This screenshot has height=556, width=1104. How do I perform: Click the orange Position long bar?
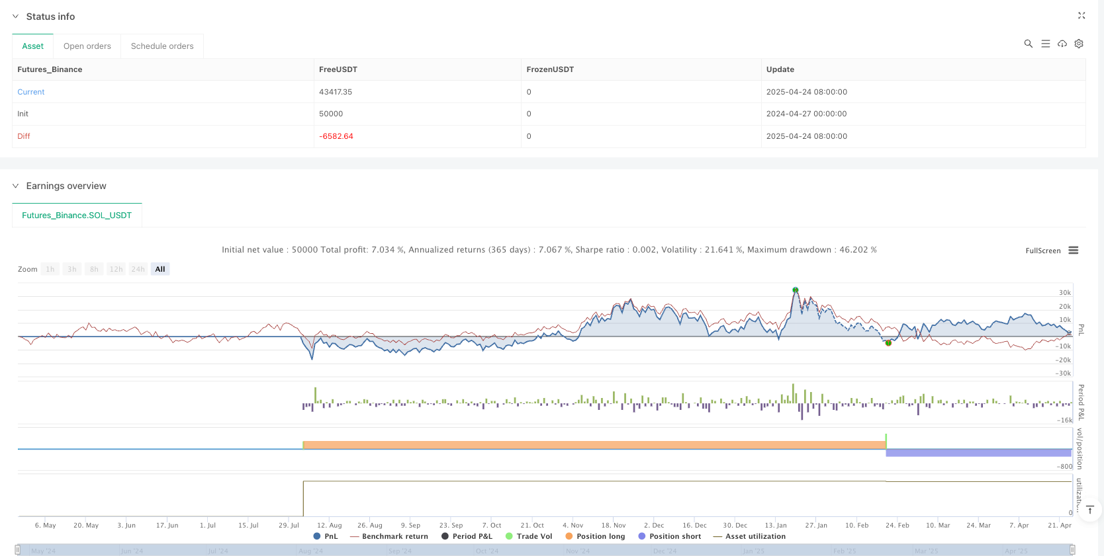pos(594,445)
